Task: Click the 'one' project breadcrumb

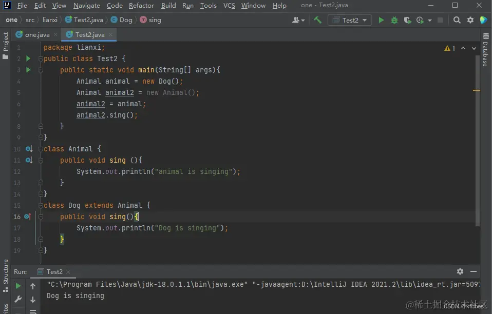Action: tap(12, 19)
